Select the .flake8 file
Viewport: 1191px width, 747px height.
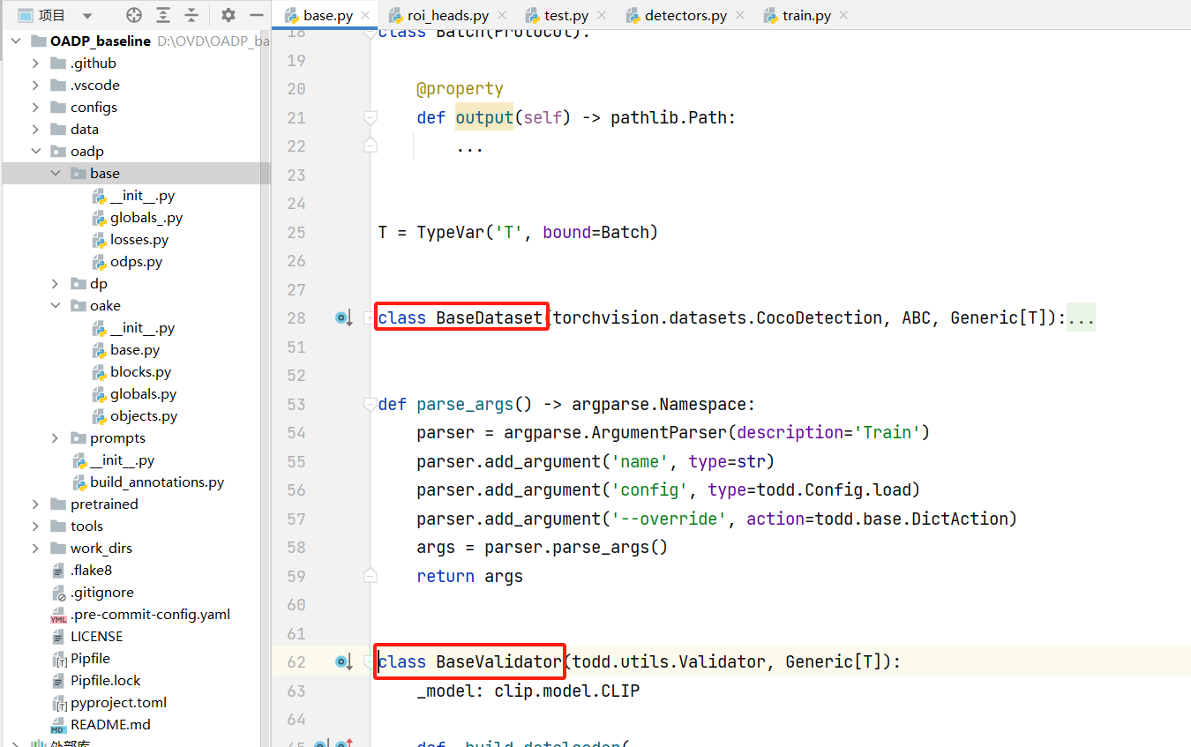click(91, 571)
